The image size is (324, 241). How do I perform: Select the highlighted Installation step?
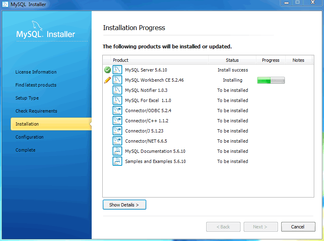click(51, 124)
